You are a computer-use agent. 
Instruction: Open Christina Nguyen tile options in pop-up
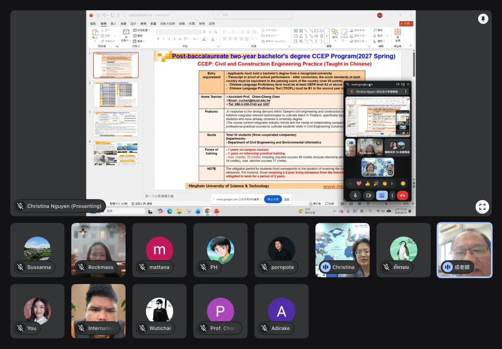[x=405, y=92]
